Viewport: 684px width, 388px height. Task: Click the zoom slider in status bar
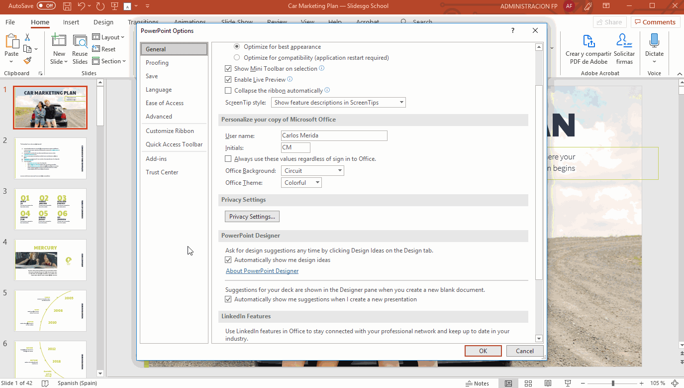pos(613,383)
